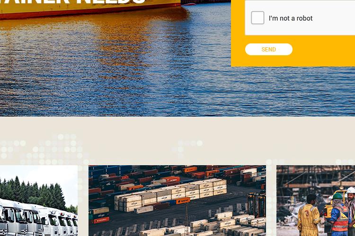
Task: Open the container yard aerial photo
Action: pyautogui.click(x=177, y=201)
